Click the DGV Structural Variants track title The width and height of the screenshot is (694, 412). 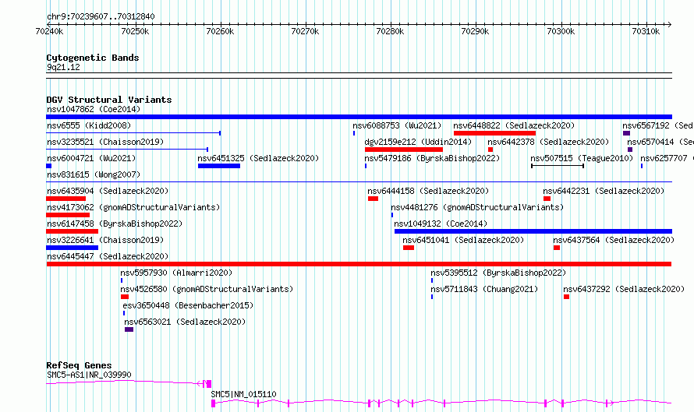[109, 100]
